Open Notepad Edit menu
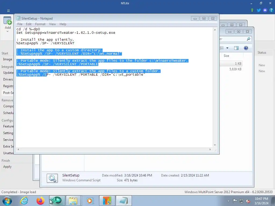This screenshot has width=275, height=206. [28, 24]
